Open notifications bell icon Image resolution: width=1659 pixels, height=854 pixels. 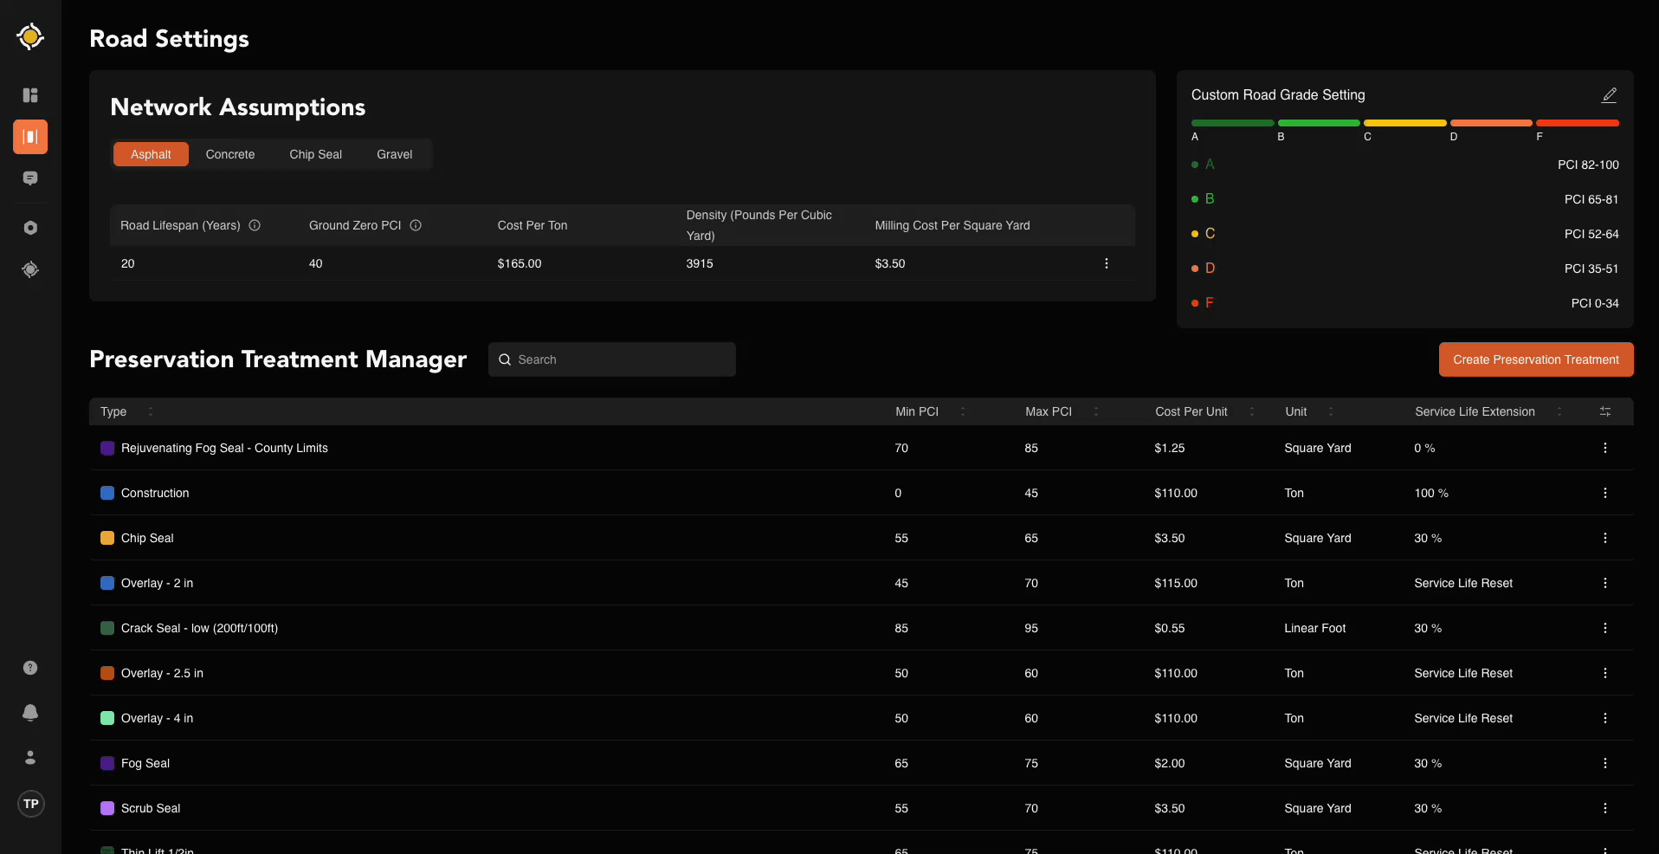point(30,713)
